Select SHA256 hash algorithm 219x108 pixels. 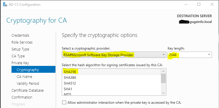tap(112, 72)
